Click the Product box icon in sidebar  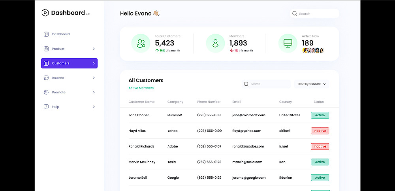point(46,49)
